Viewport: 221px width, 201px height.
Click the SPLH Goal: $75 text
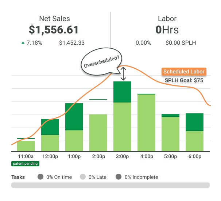(x=184, y=80)
